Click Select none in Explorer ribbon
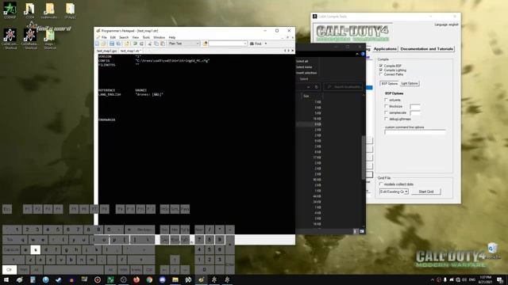The image size is (508, 285). (303, 66)
